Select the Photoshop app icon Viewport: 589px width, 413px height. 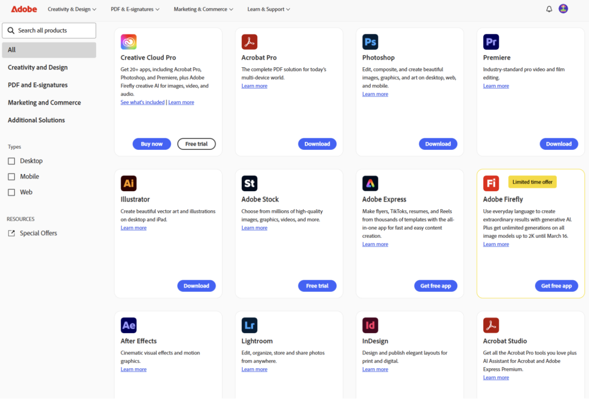370,41
